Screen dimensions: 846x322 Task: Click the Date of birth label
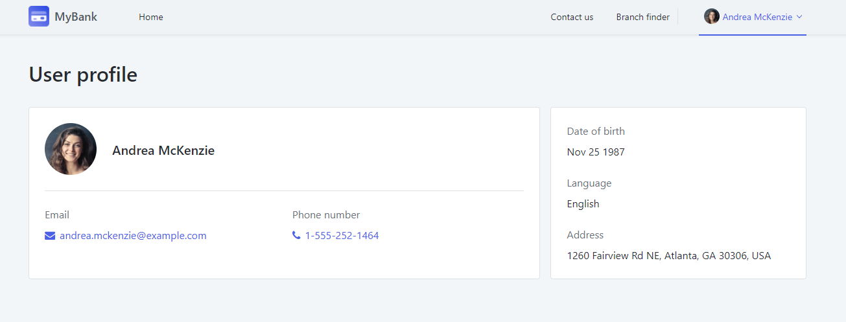coord(596,131)
